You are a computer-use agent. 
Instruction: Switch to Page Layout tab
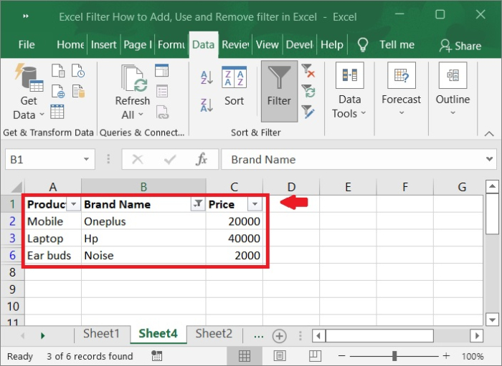(138, 44)
